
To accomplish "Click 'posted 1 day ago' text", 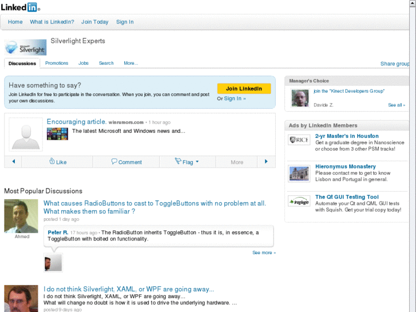I will [61, 219].
